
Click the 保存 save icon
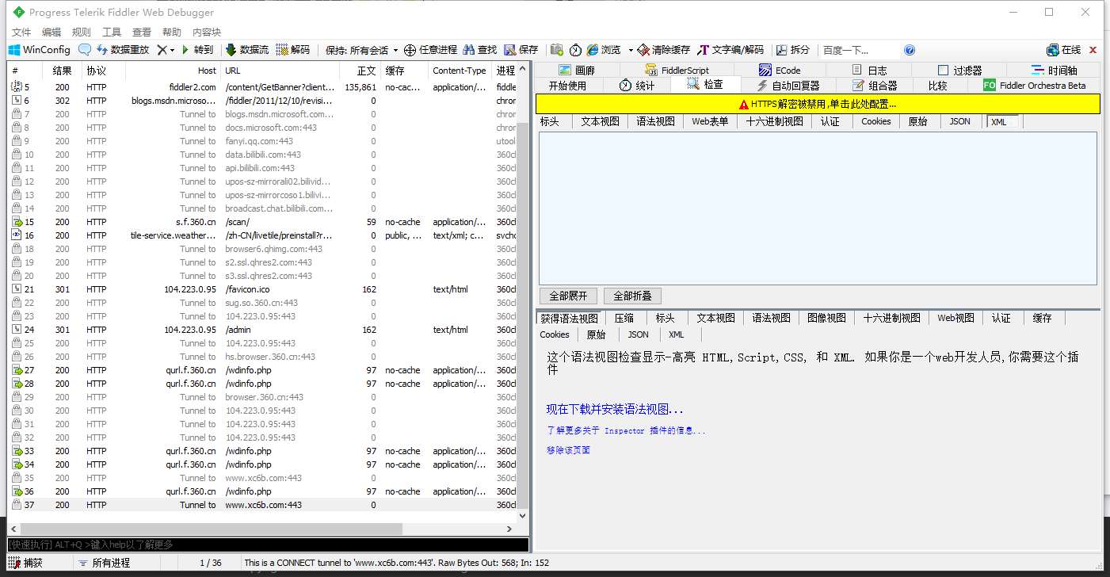[x=521, y=50]
